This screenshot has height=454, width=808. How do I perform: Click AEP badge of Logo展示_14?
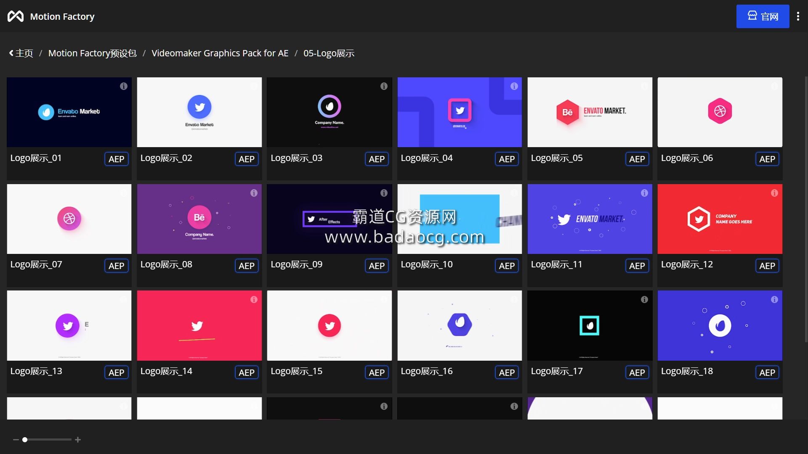coord(246,373)
